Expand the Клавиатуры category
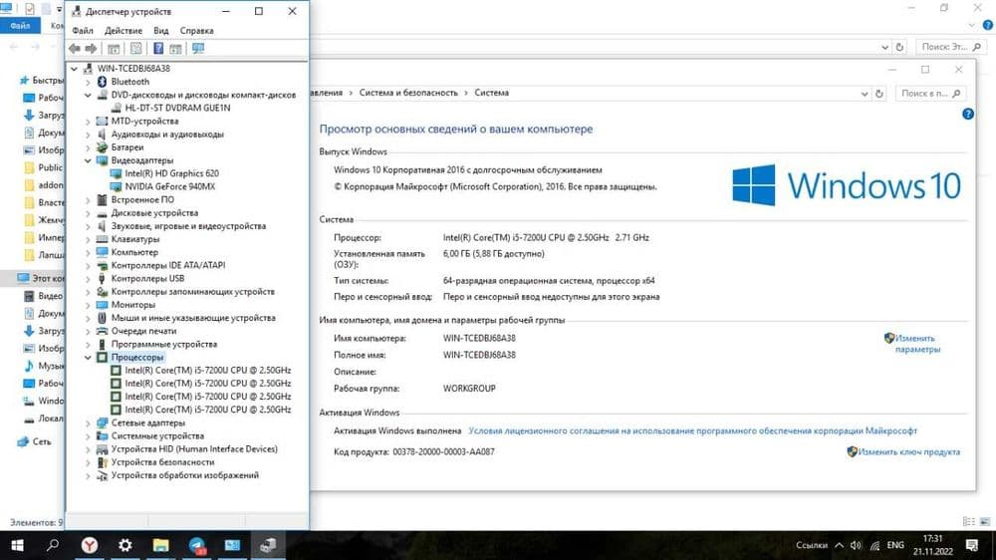 tap(88, 239)
